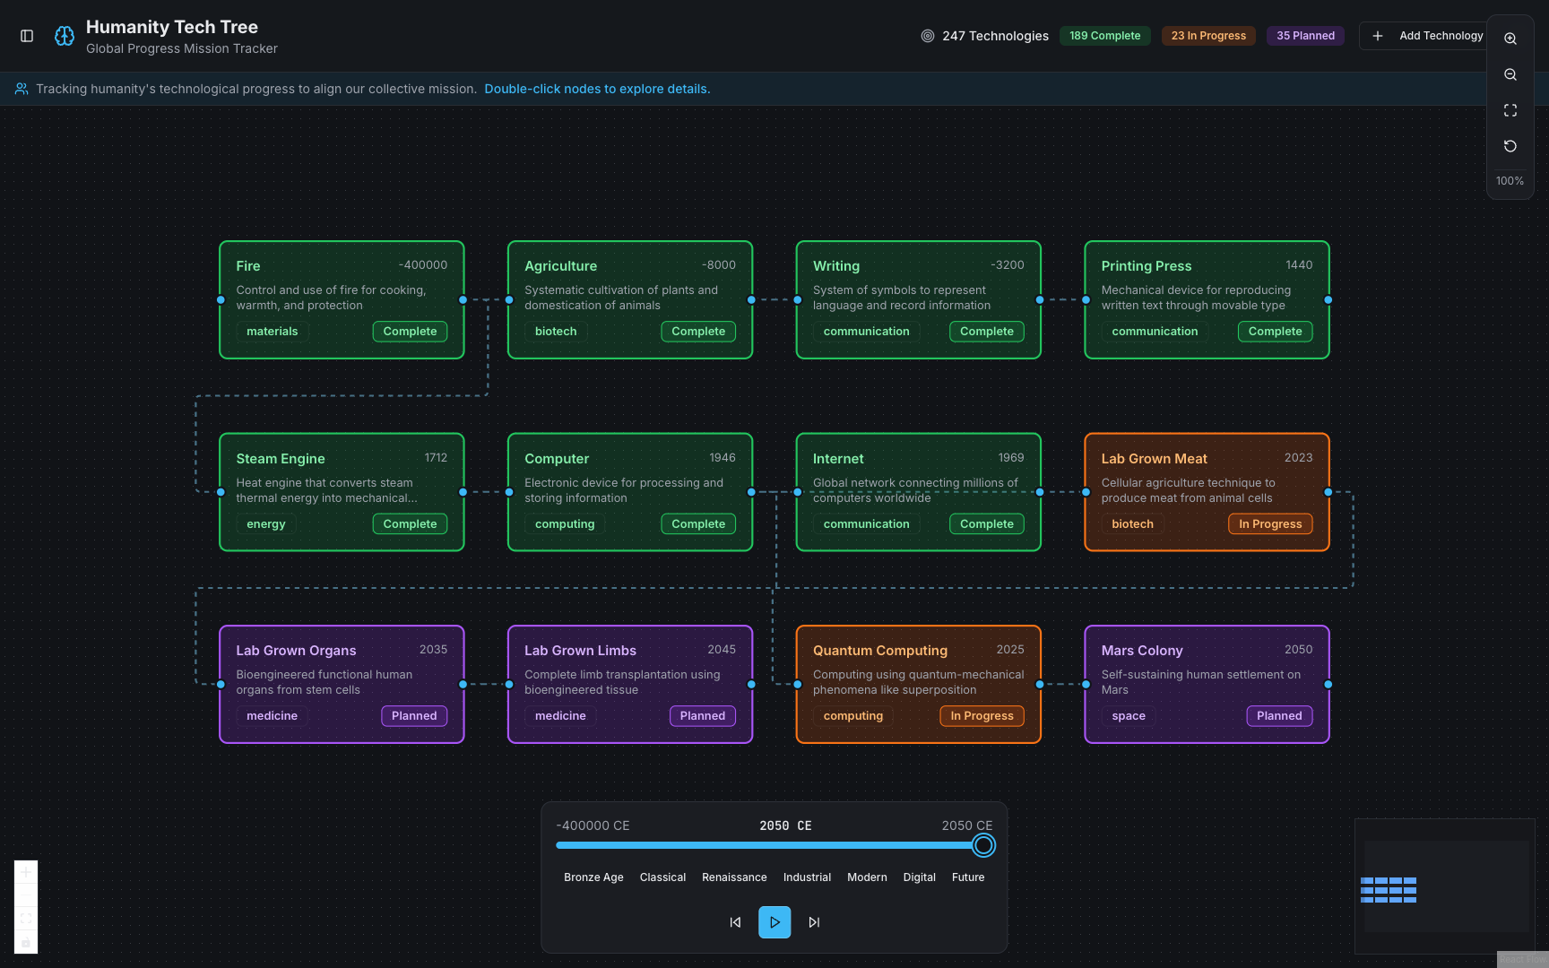Select the Bronze Age era label
Screen dimensions: 1549x968
(x=593, y=877)
